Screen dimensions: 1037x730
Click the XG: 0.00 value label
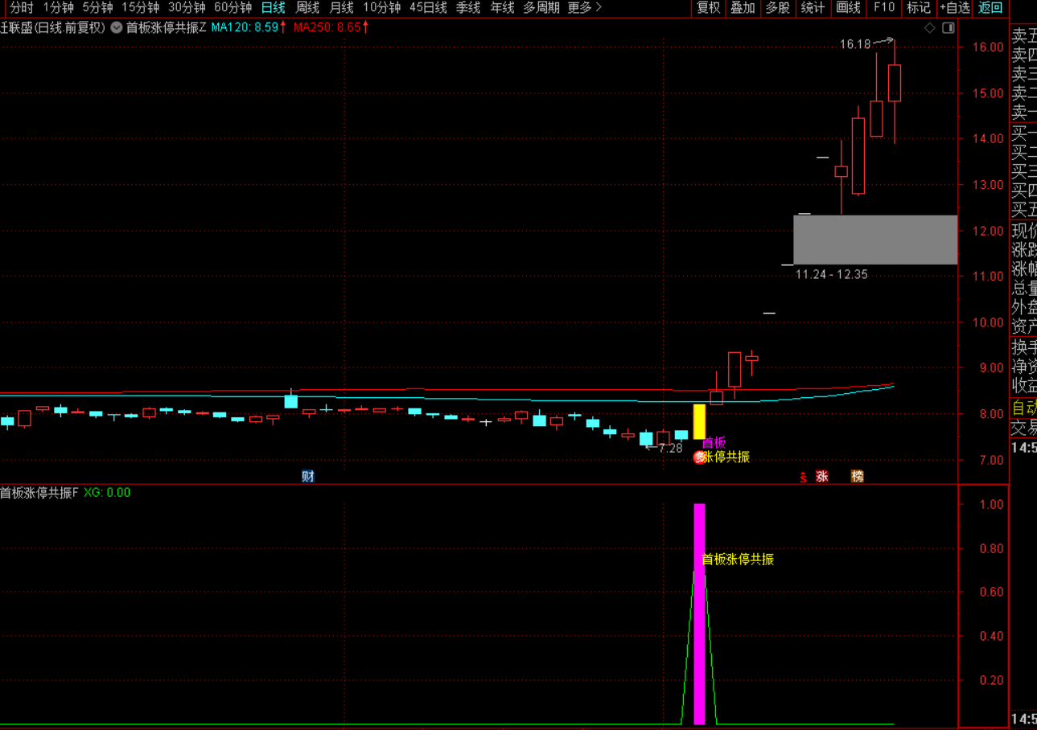(107, 493)
